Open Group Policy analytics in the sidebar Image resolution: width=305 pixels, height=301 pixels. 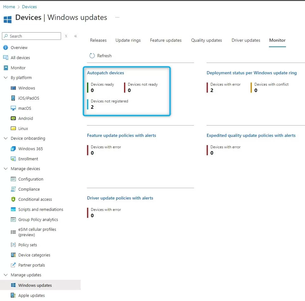point(38,219)
